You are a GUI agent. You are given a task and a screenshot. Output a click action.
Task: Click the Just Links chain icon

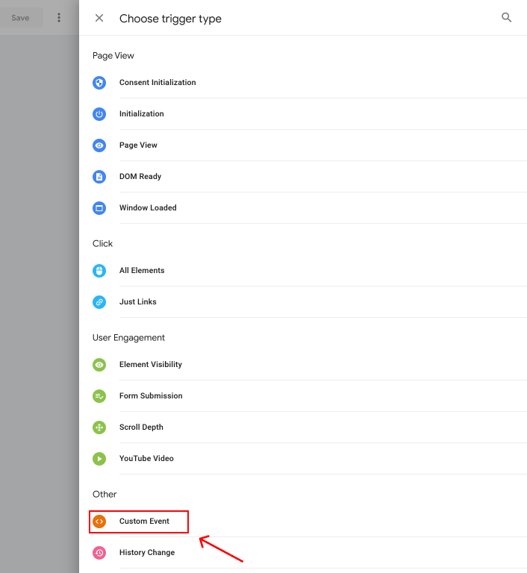99,302
